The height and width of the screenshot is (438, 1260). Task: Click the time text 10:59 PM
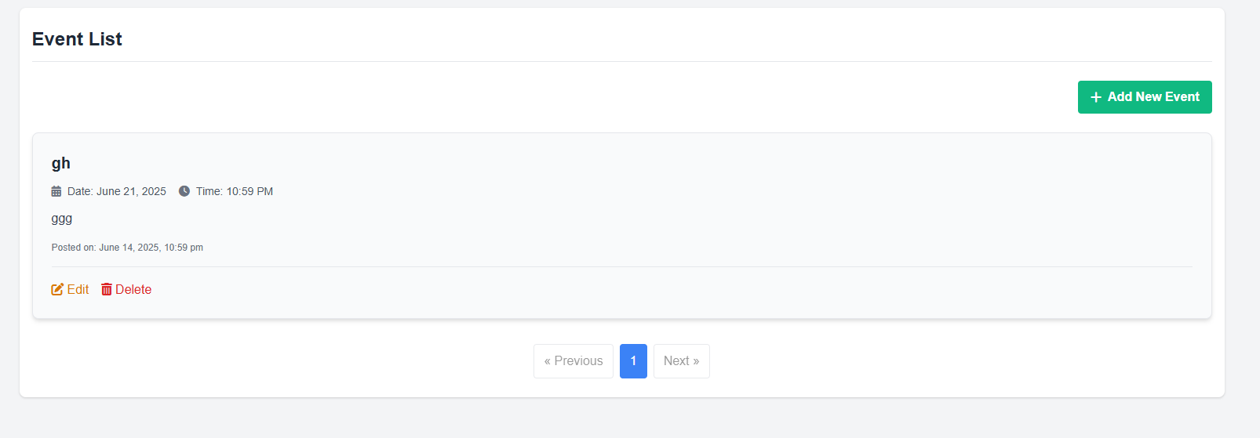click(249, 191)
